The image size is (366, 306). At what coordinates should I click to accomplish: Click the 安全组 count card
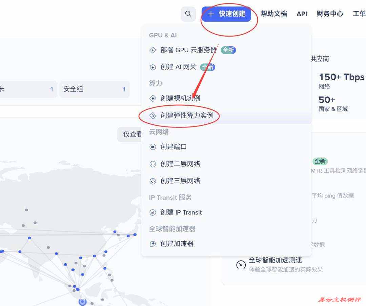[x=94, y=89]
